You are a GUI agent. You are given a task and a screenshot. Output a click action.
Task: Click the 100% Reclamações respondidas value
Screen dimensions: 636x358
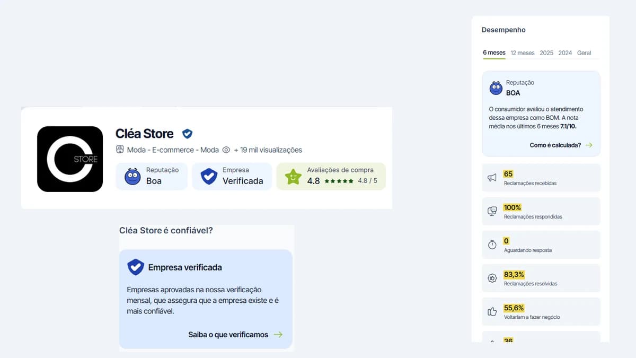513,207
